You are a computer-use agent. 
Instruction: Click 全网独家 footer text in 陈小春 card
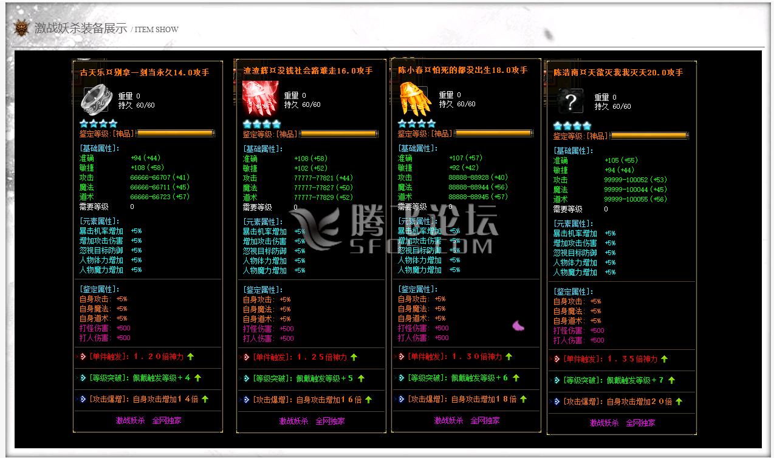(485, 420)
